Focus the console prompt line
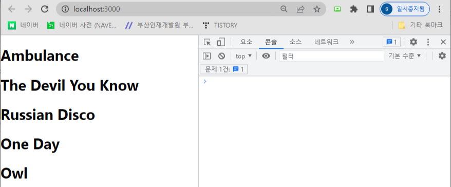This screenshot has width=451, height=187. coord(325,81)
